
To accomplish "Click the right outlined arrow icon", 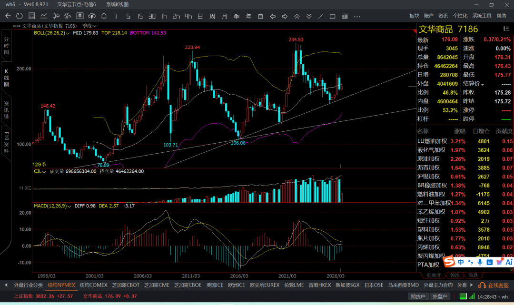I will coord(285,16).
